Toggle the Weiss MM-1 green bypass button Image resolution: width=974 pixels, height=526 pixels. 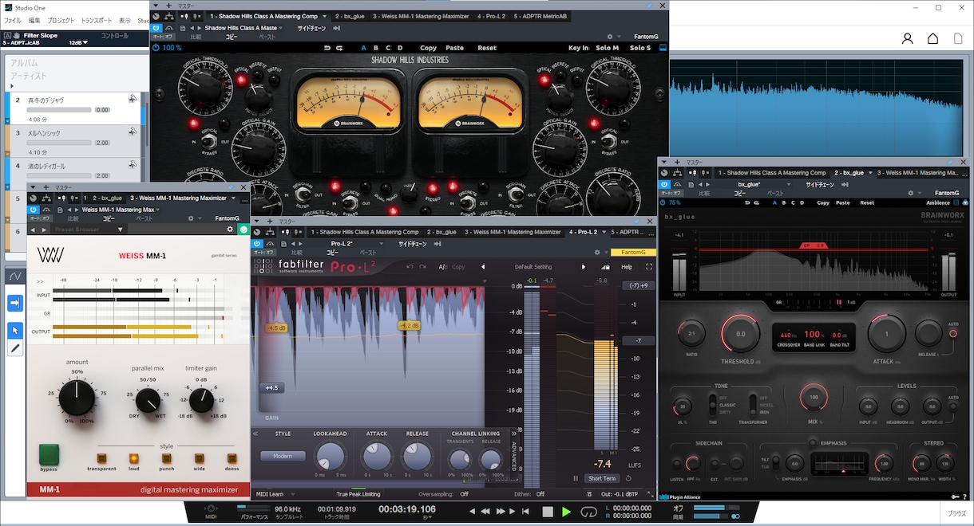(49, 454)
